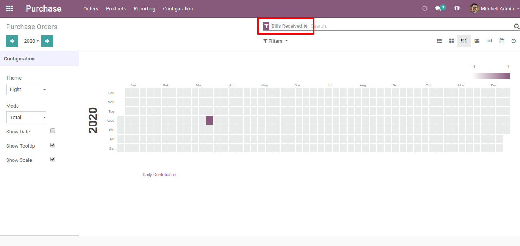
Task: Uncheck the Show Scale option
Action: pos(53,159)
